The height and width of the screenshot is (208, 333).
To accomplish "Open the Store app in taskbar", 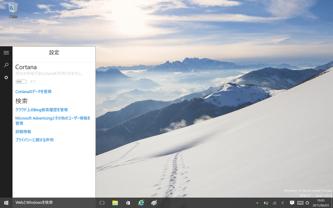I will tap(128, 203).
